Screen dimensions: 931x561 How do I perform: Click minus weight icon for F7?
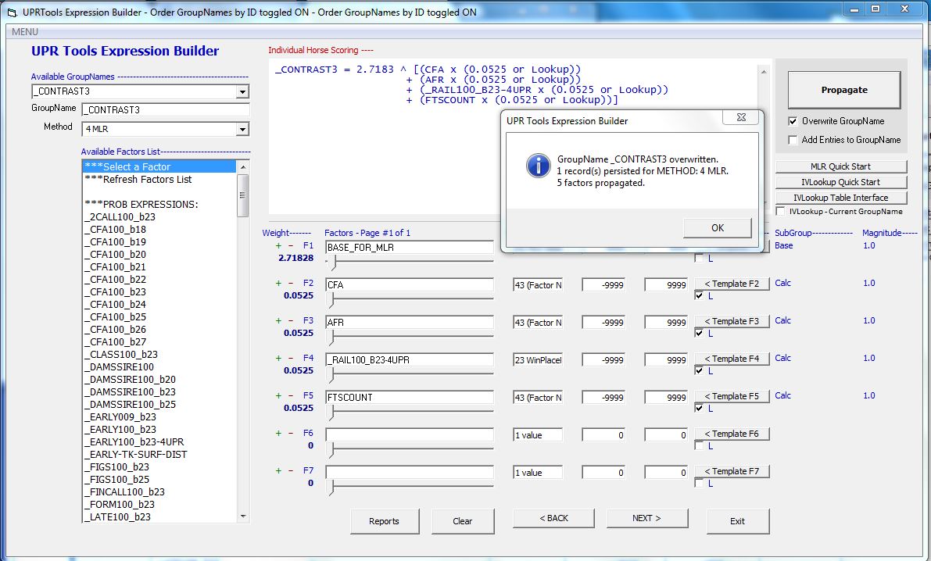(x=290, y=471)
